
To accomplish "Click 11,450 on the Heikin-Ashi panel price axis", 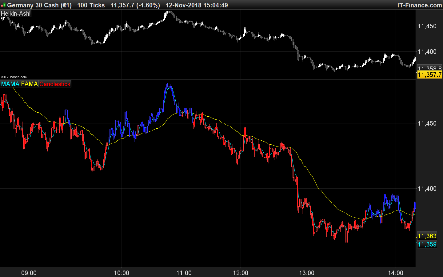I will click(427, 26).
